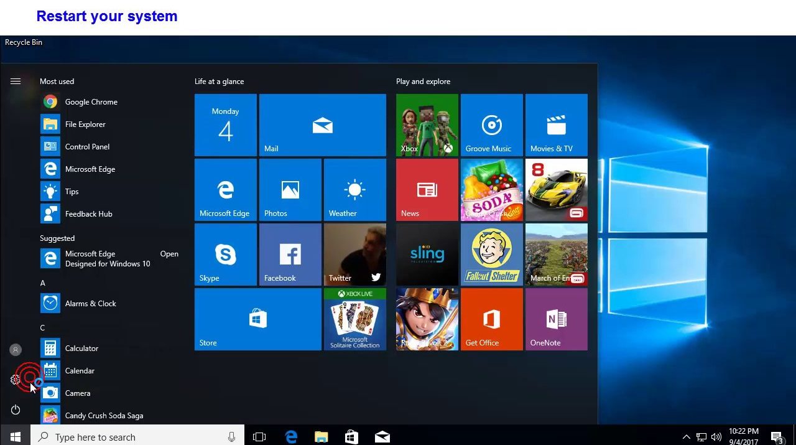Viewport: 796px width, 445px height.
Task: Click the Open link for Microsoft Edge suggestion
Action: [169, 254]
